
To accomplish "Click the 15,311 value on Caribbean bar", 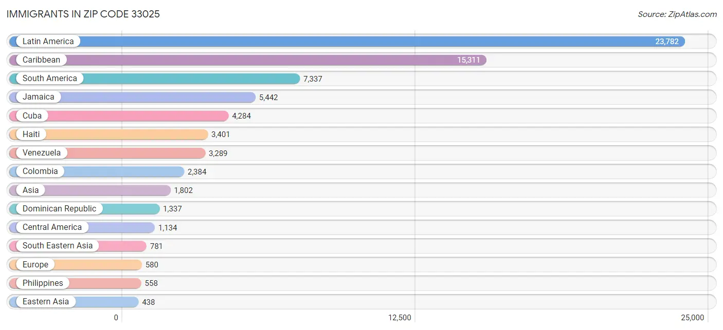I will 468,60.
